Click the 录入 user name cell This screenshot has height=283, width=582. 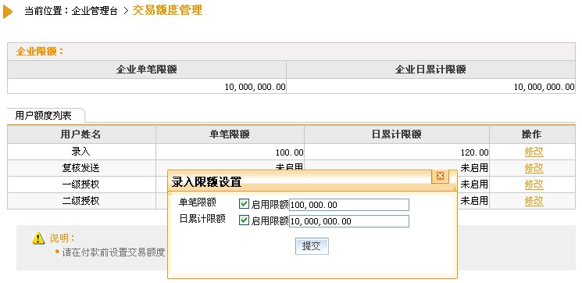[x=81, y=152]
